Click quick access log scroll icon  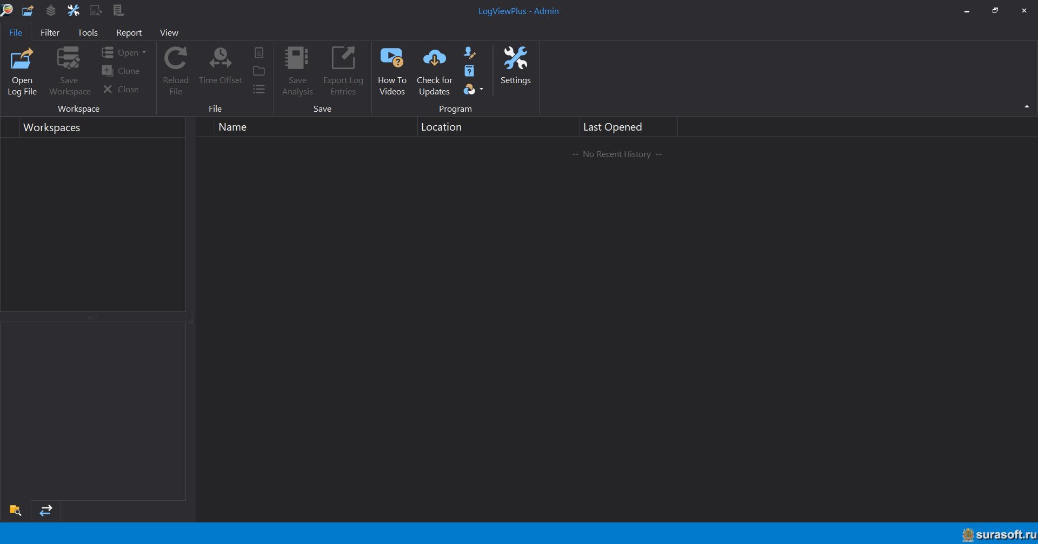coord(118,10)
